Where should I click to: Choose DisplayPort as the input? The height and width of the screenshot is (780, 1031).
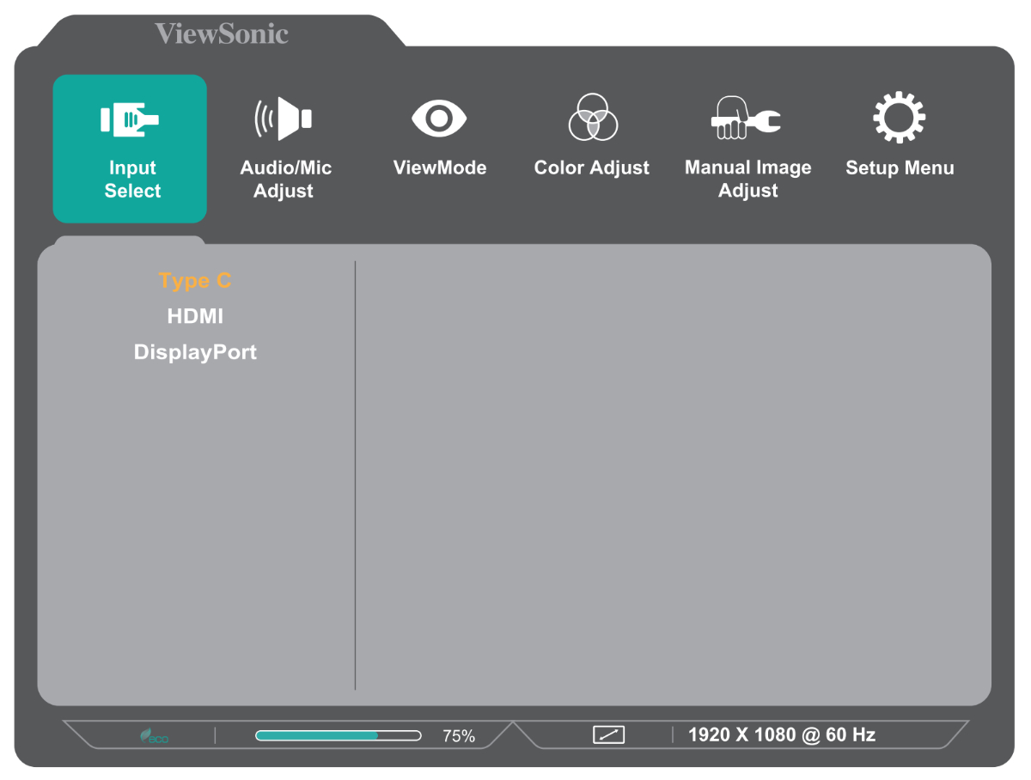point(195,352)
